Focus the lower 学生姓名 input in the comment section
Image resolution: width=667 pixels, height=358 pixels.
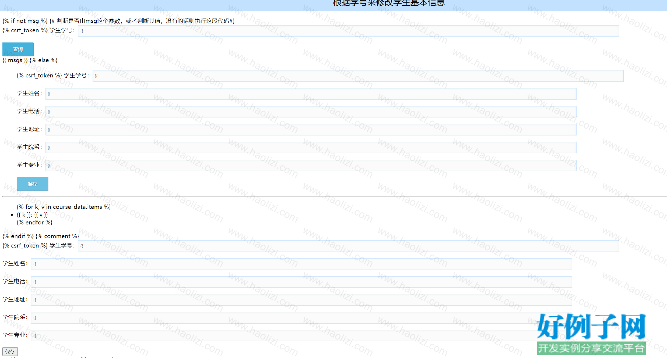pyautogui.click(x=301, y=264)
